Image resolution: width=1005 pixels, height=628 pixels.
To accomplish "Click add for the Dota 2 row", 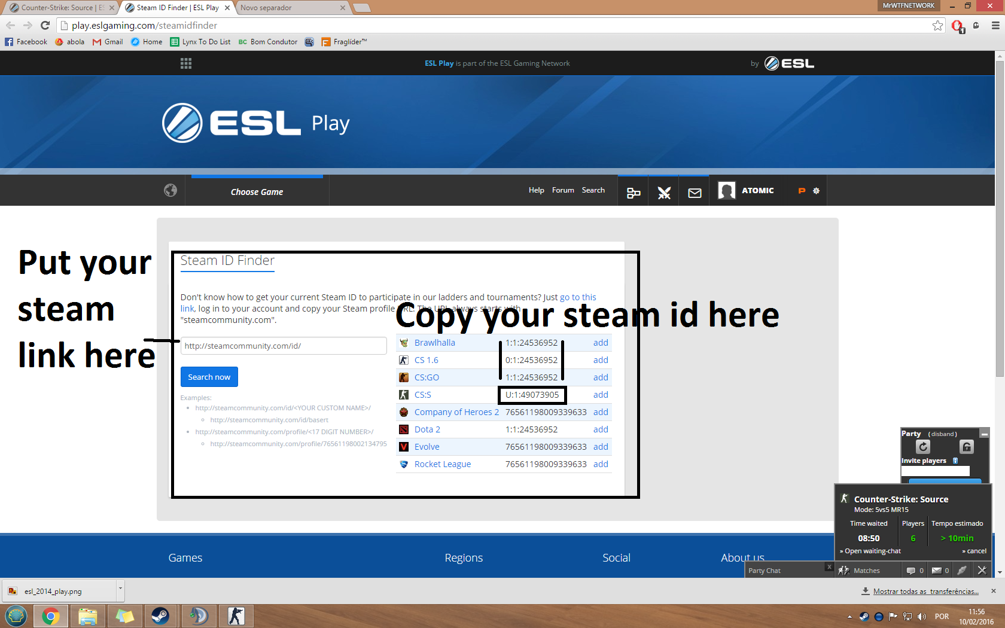I will (601, 429).
